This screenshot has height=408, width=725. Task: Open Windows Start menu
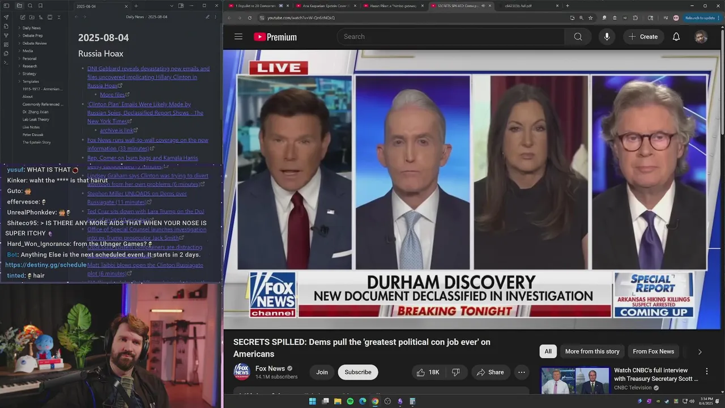tap(313, 401)
